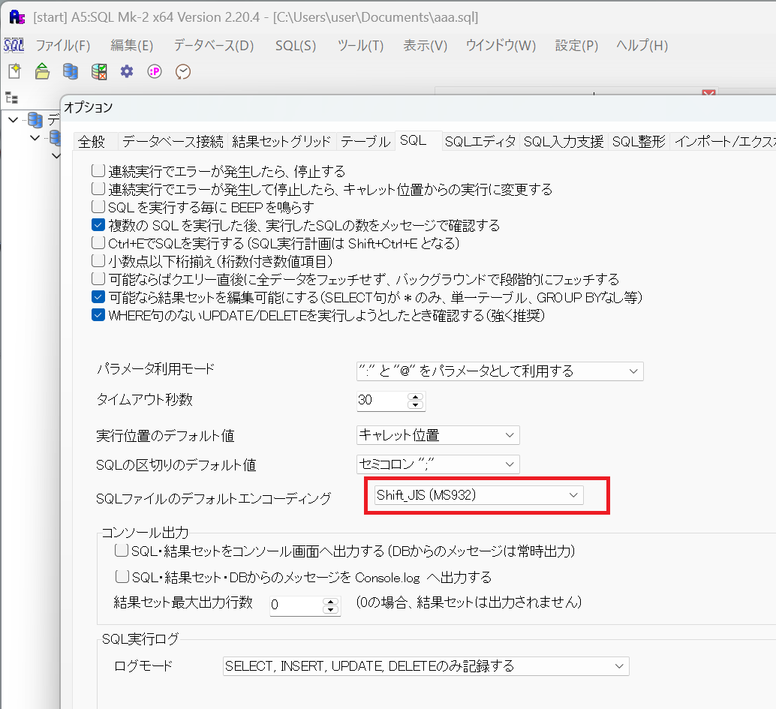Open the SQL file default encoding dropdown
The image size is (776, 709).
[574, 494]
